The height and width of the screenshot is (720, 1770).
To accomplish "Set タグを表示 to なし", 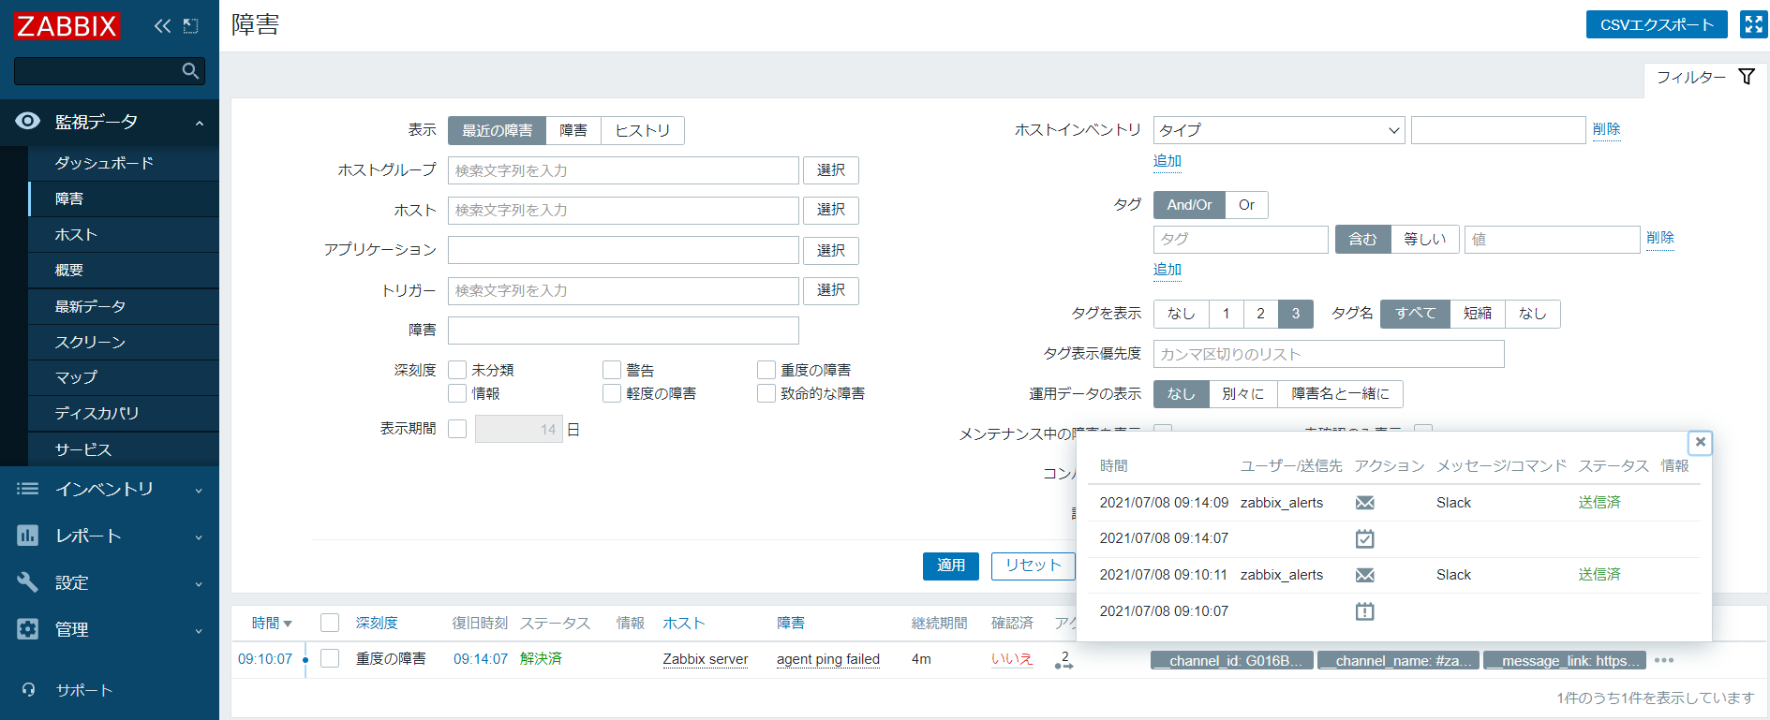I will (x=1182, y=314).
